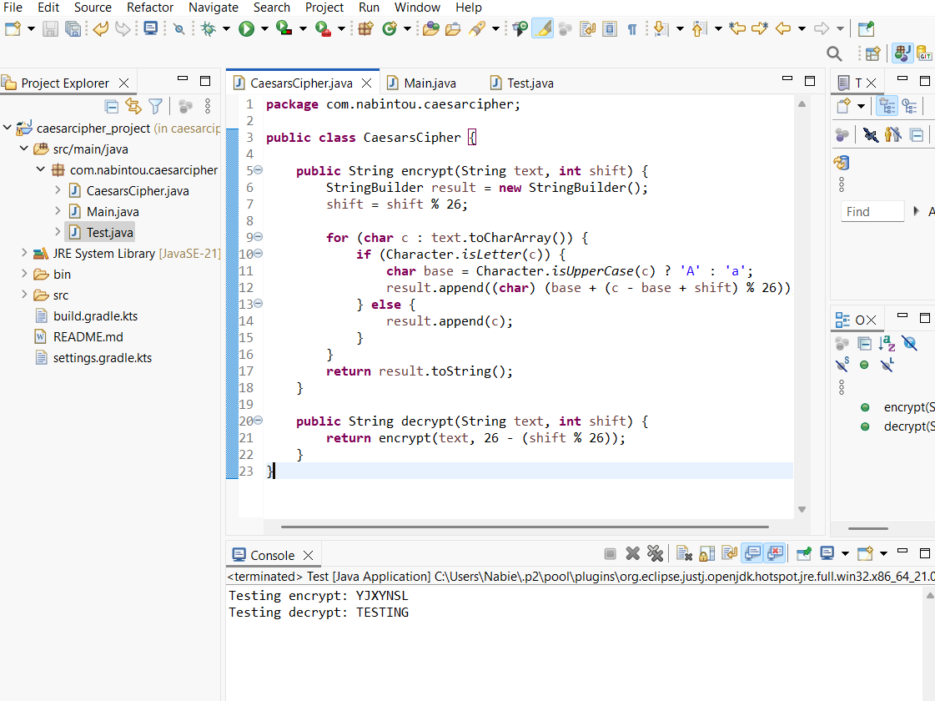Image resolution: width=935 pixels, height=701 pixels.
Task: Click the New Java Class icon
Action: point(390,28)
